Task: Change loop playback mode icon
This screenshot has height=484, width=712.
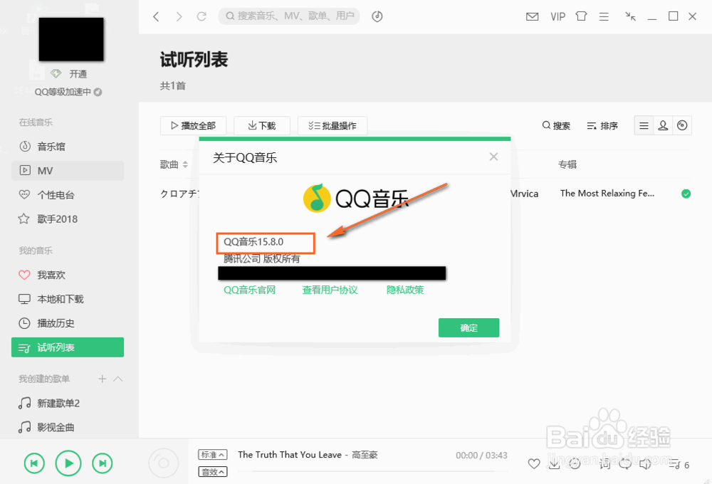Action: pos(625,463)
